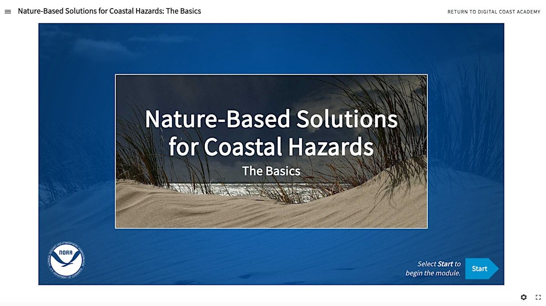
Task: Click the large slide heading 'Nature-Based Solutions'
Action: tap(271, 119)
